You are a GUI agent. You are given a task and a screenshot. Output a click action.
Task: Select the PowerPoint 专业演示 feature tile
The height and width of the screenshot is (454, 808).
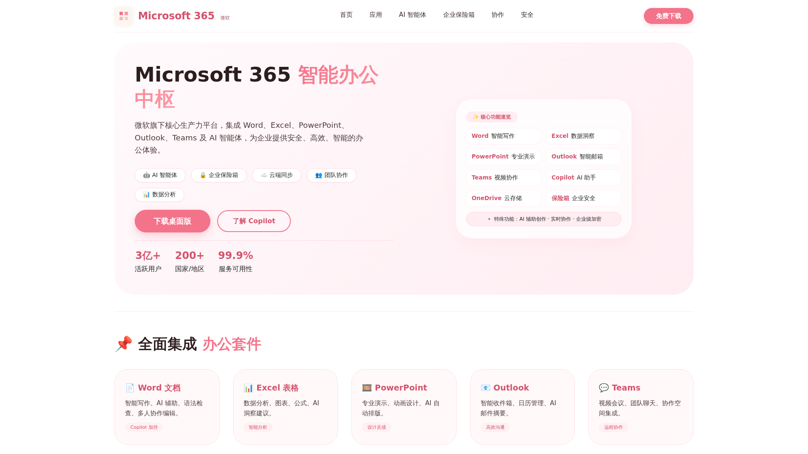(x=503, y=156)
